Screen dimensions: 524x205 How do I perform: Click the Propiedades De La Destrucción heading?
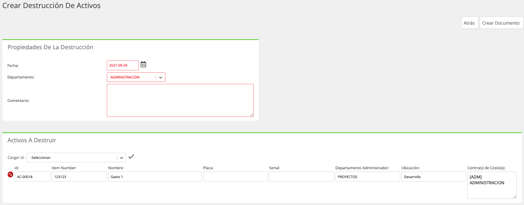[x=51, y=47]
